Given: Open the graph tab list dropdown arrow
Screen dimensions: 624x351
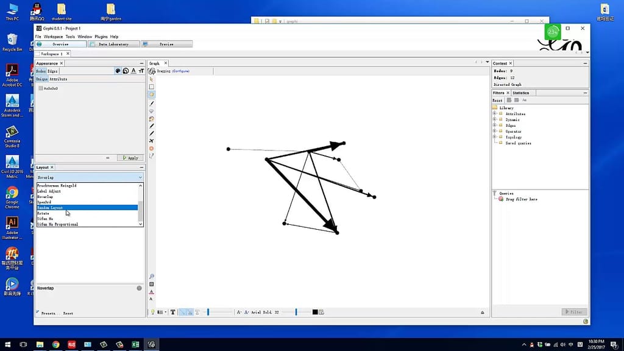Looking at the screenshot, I should pos(487,62).
